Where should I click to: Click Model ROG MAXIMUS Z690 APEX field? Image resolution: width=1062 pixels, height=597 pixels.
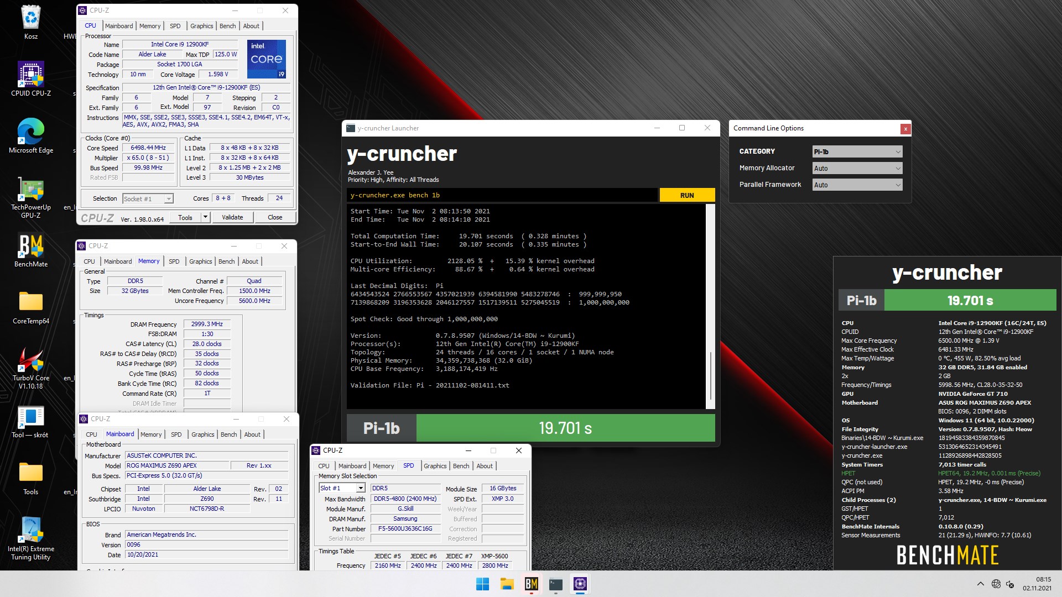tap(176, 465)
